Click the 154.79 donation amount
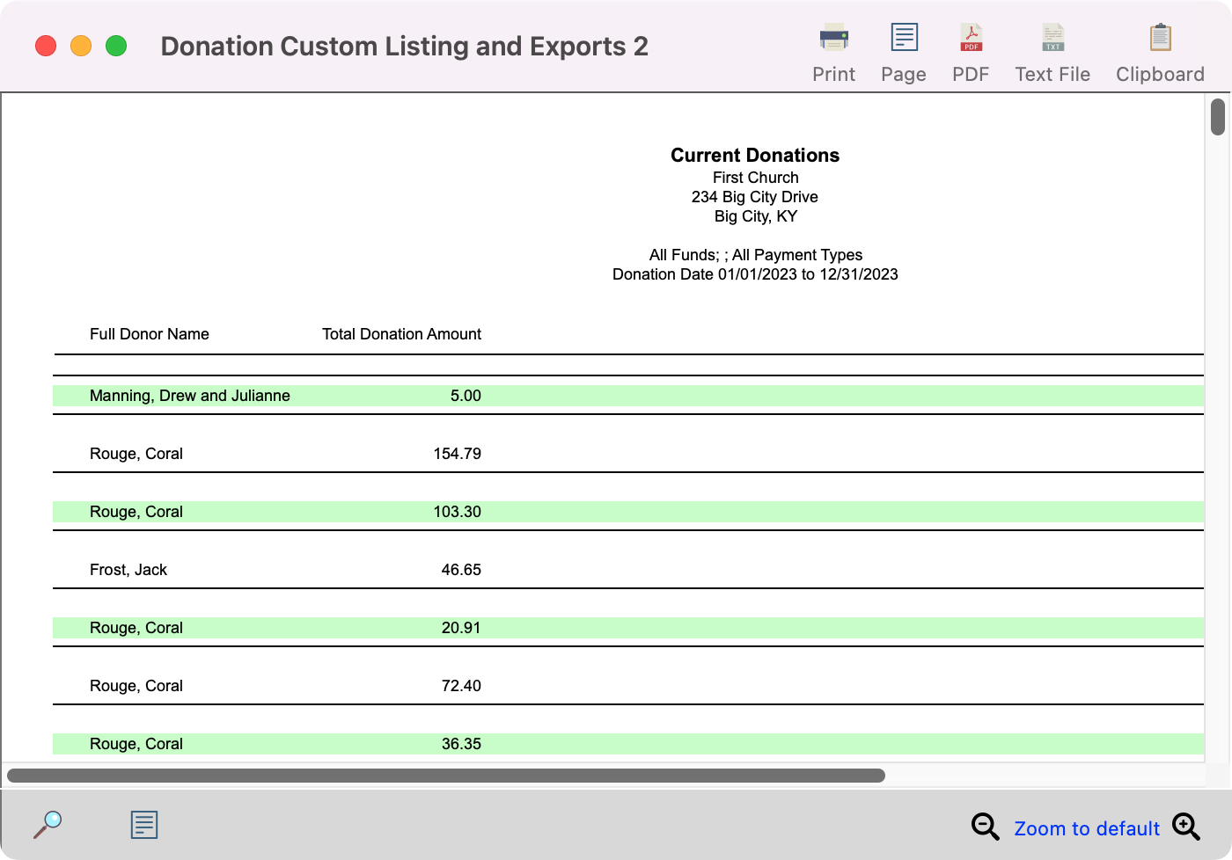Viewport: 1232px width, 860px height. tap(457, 454)
